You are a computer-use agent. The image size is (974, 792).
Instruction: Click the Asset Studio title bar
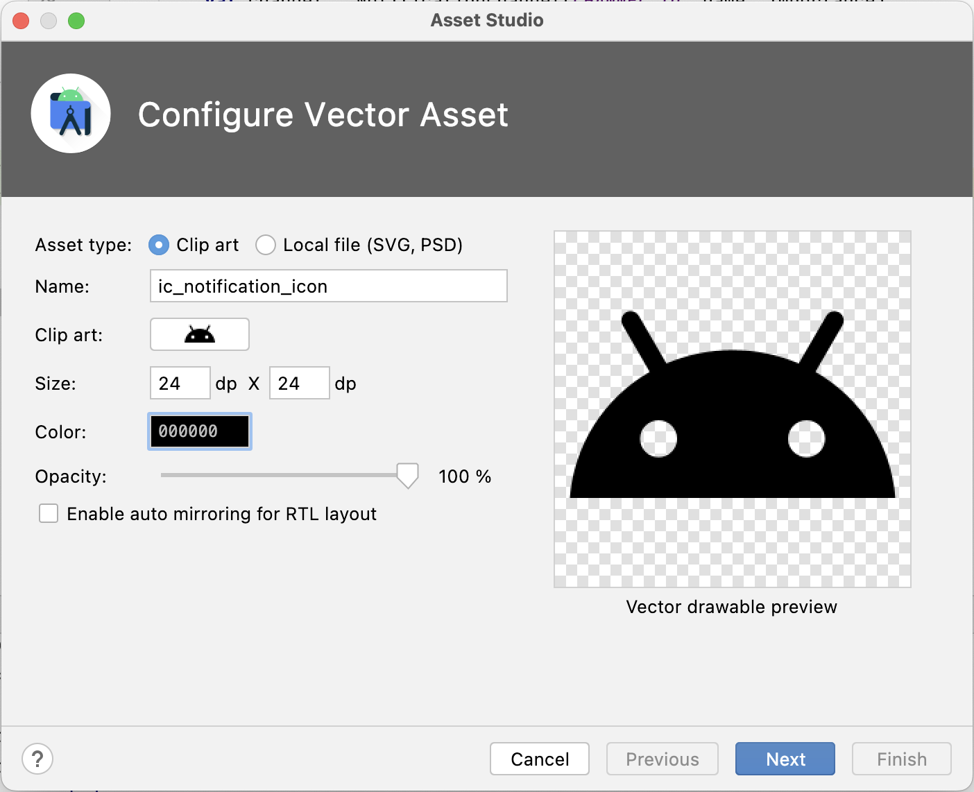486,20
